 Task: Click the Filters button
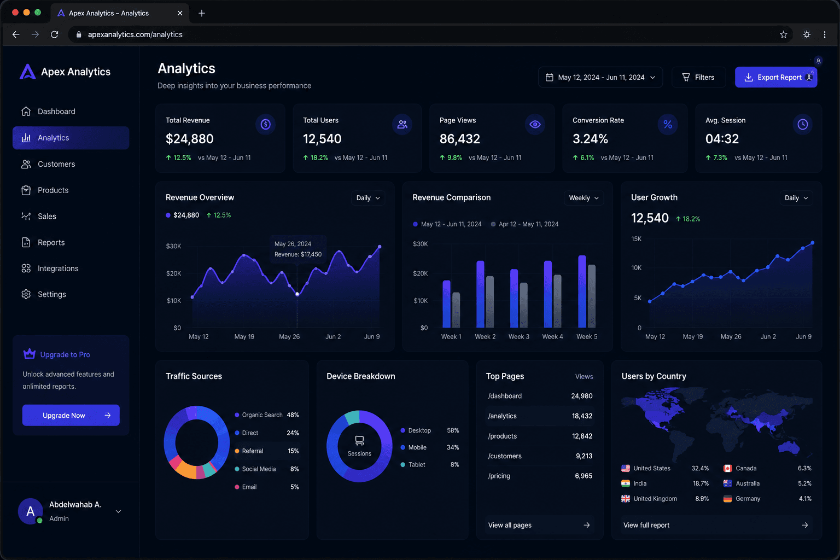point(698,77)
